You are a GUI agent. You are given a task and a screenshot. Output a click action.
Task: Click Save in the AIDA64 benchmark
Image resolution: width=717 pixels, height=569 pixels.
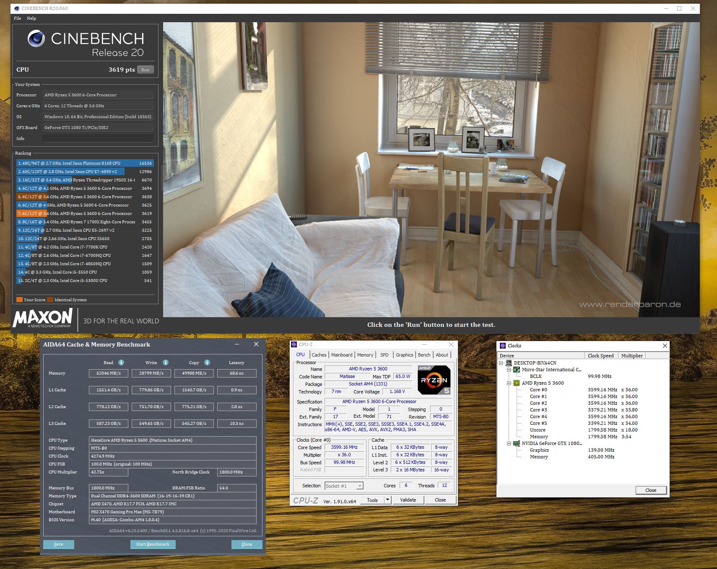click(59, 544)
